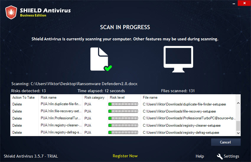Click the scanned file checkmark icon
Screen dimensions: 251x162
pyautogui.click(x=101, y=59)
